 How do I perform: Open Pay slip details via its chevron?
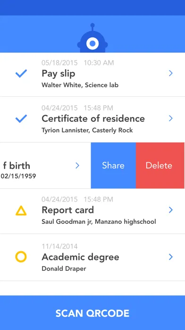[171, 73]
